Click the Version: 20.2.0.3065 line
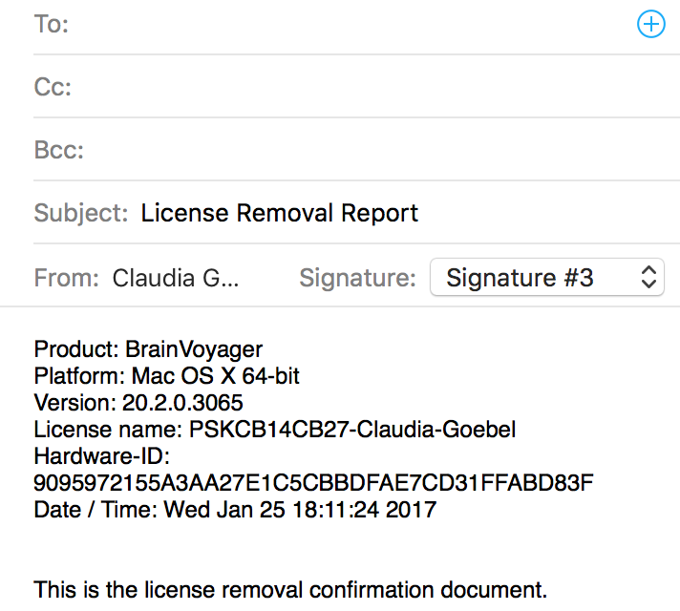Screen dimensions: 680x611 coord(138,403)
